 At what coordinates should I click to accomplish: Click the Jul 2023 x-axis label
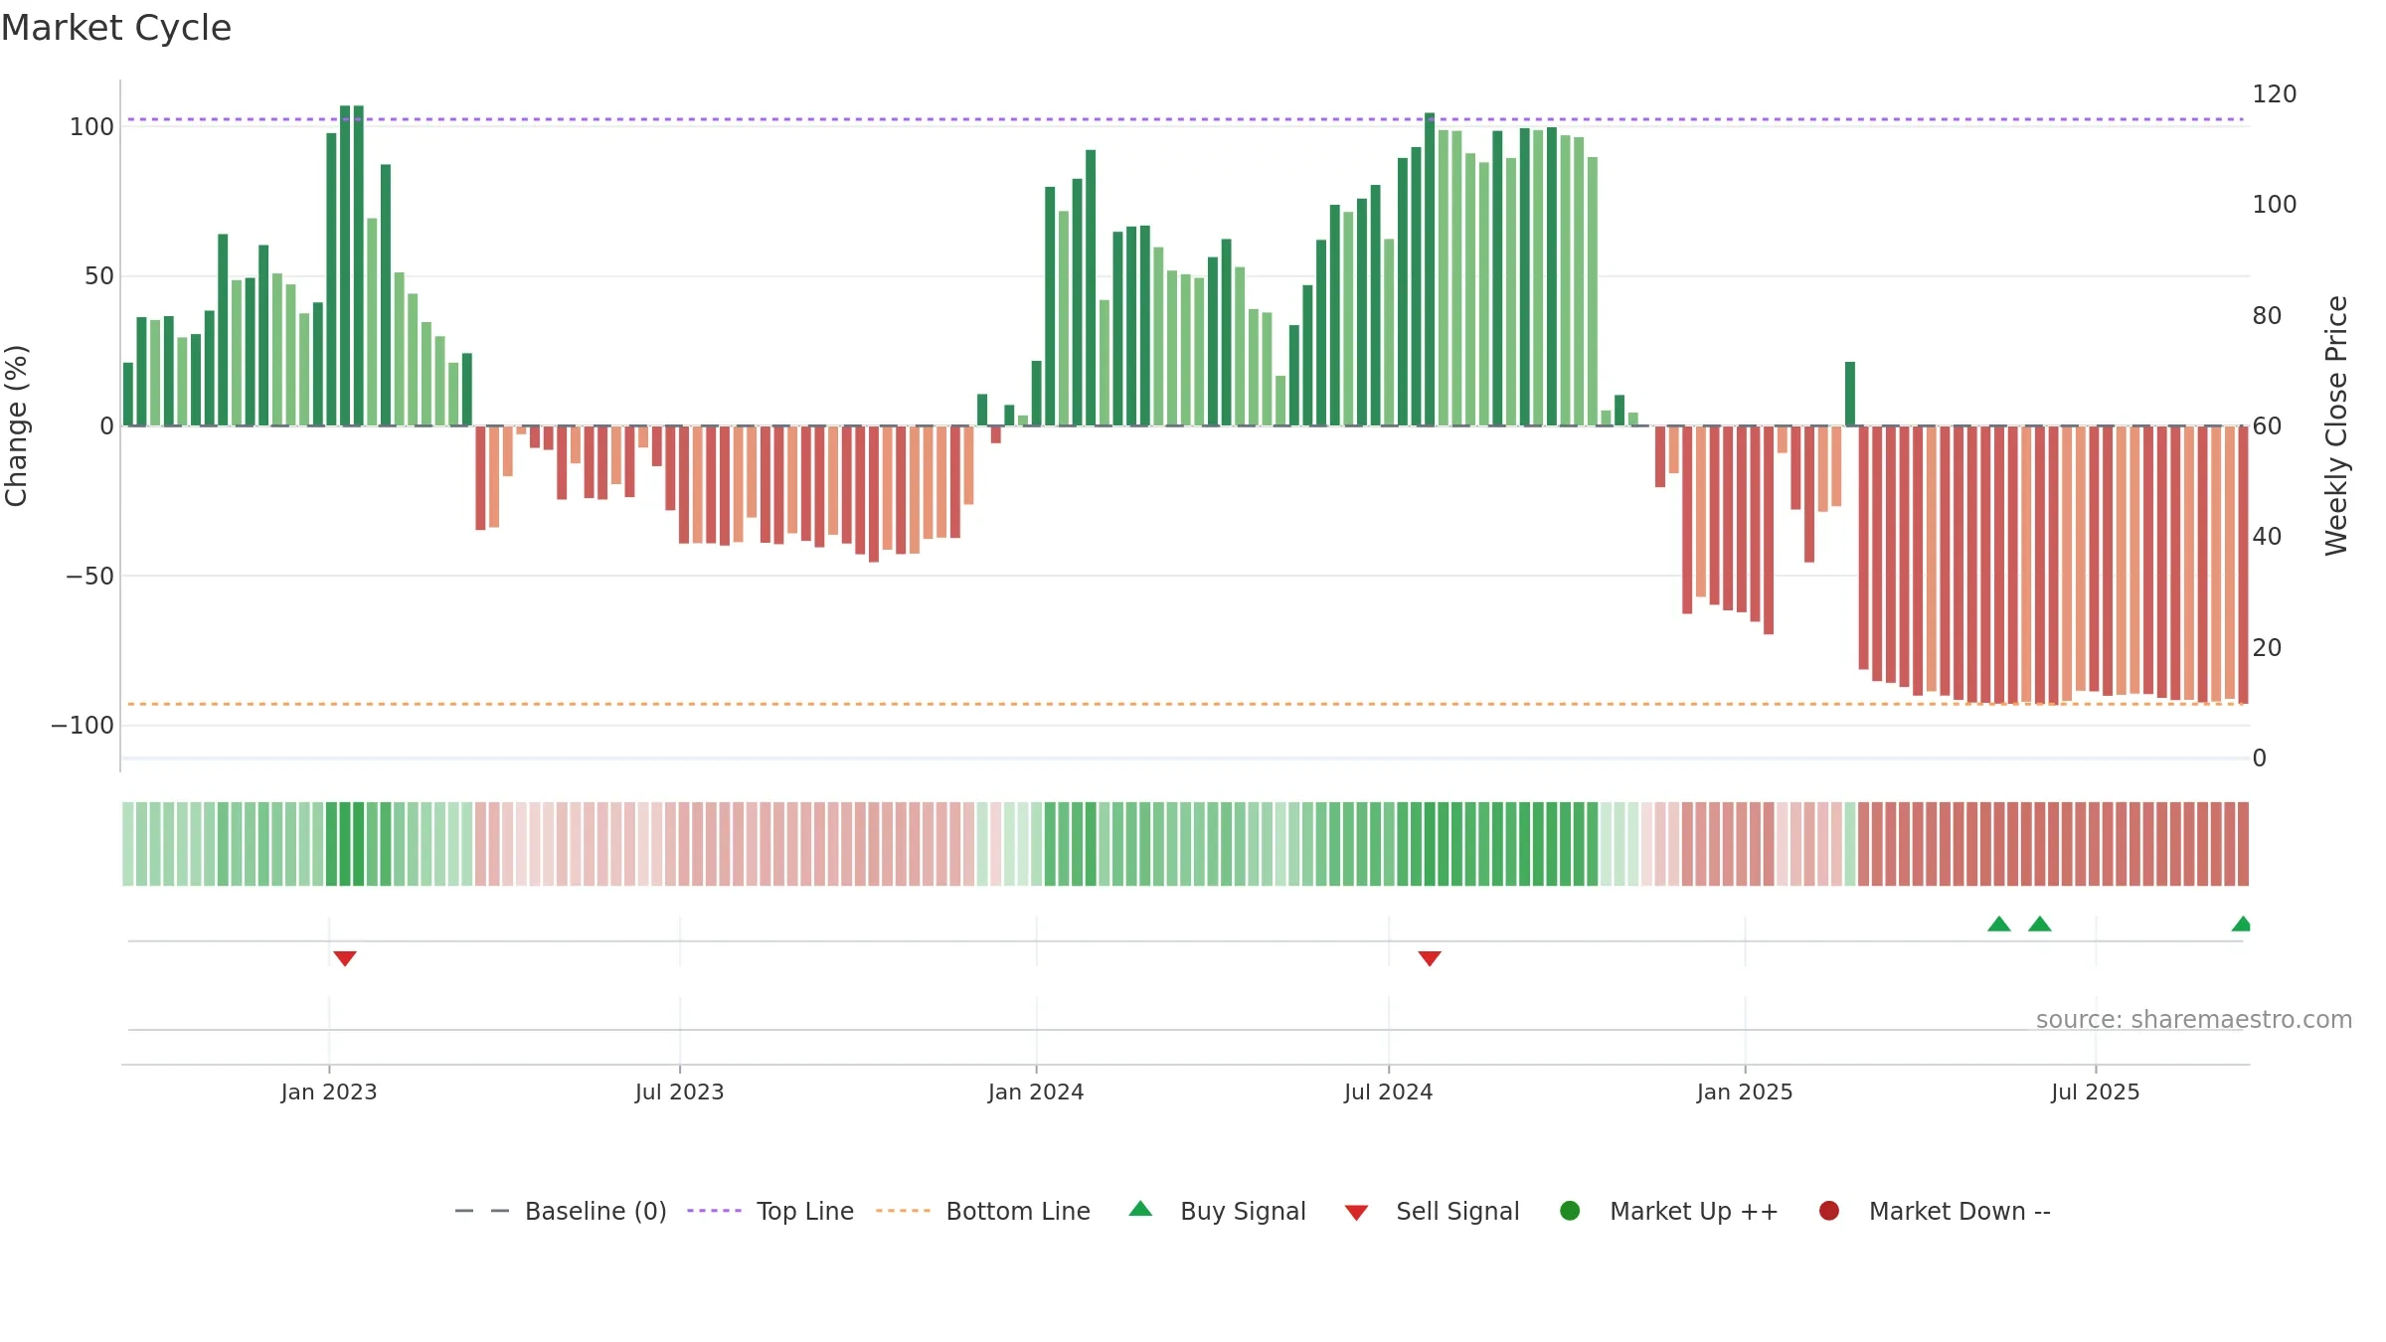(680, 1092)
